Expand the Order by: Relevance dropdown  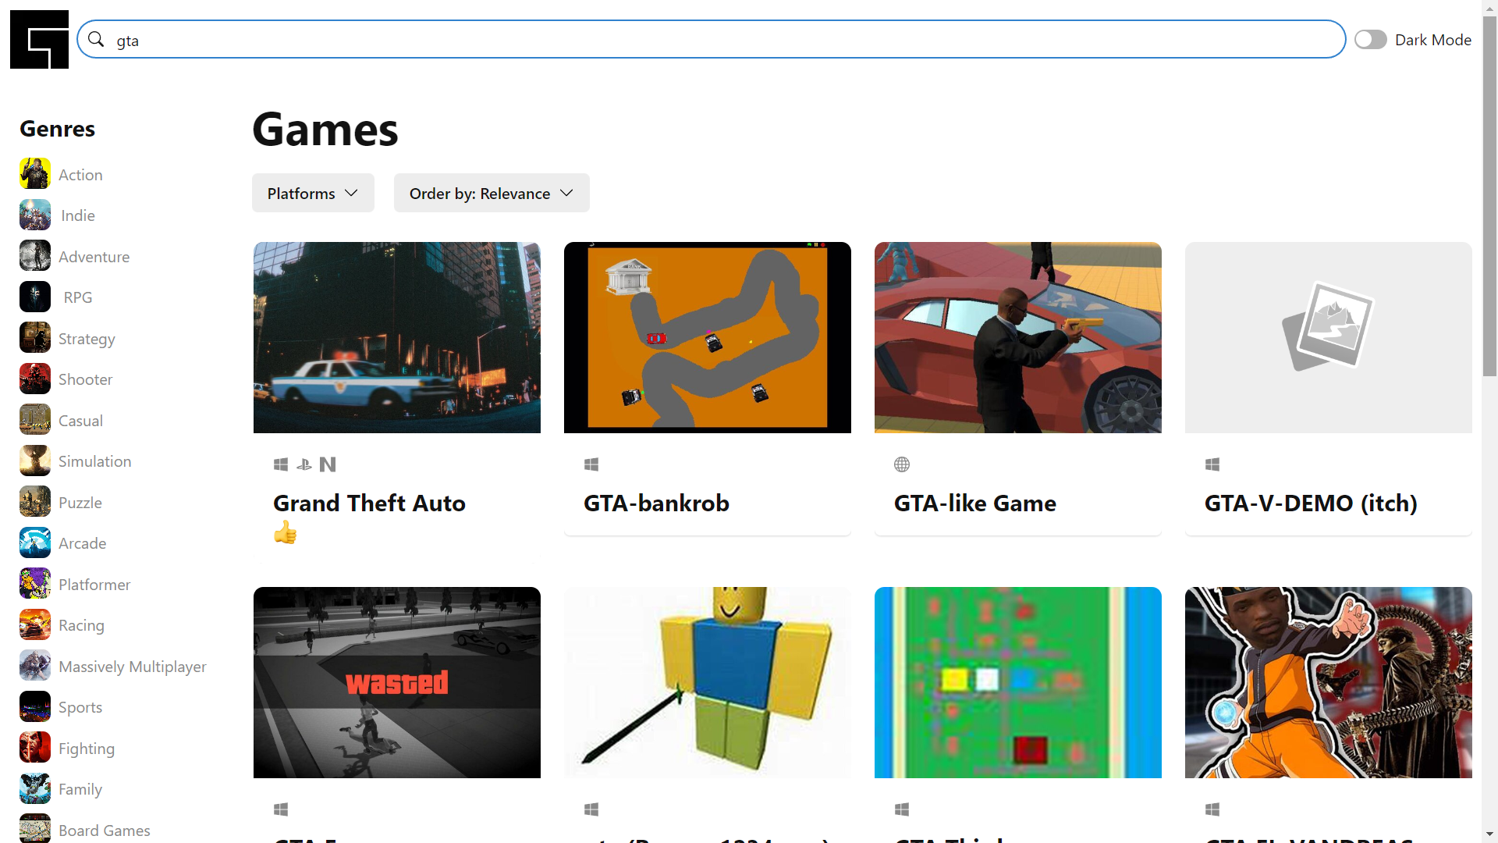pos(491,193)
